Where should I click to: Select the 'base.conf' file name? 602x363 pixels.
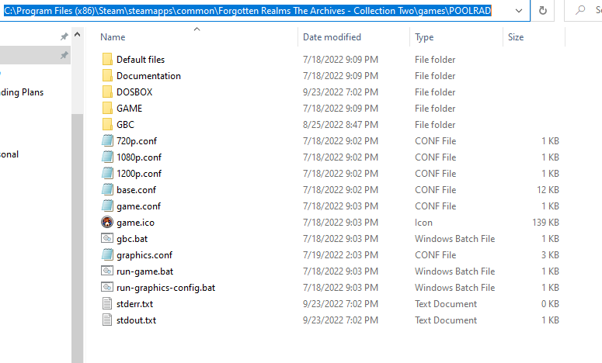click(x=136, y=190)
